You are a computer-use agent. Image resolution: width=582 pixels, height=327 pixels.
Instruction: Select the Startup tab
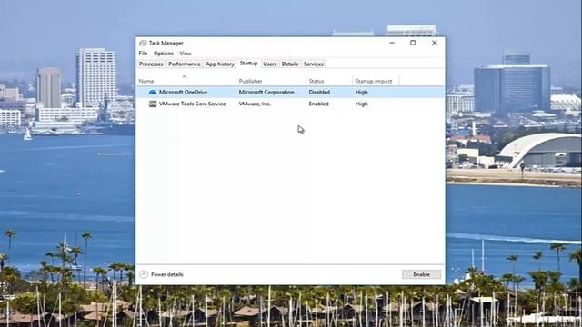(248, 64)
